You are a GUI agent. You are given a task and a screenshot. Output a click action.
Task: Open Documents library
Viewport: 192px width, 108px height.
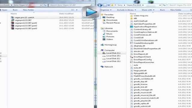pos(112,31)
